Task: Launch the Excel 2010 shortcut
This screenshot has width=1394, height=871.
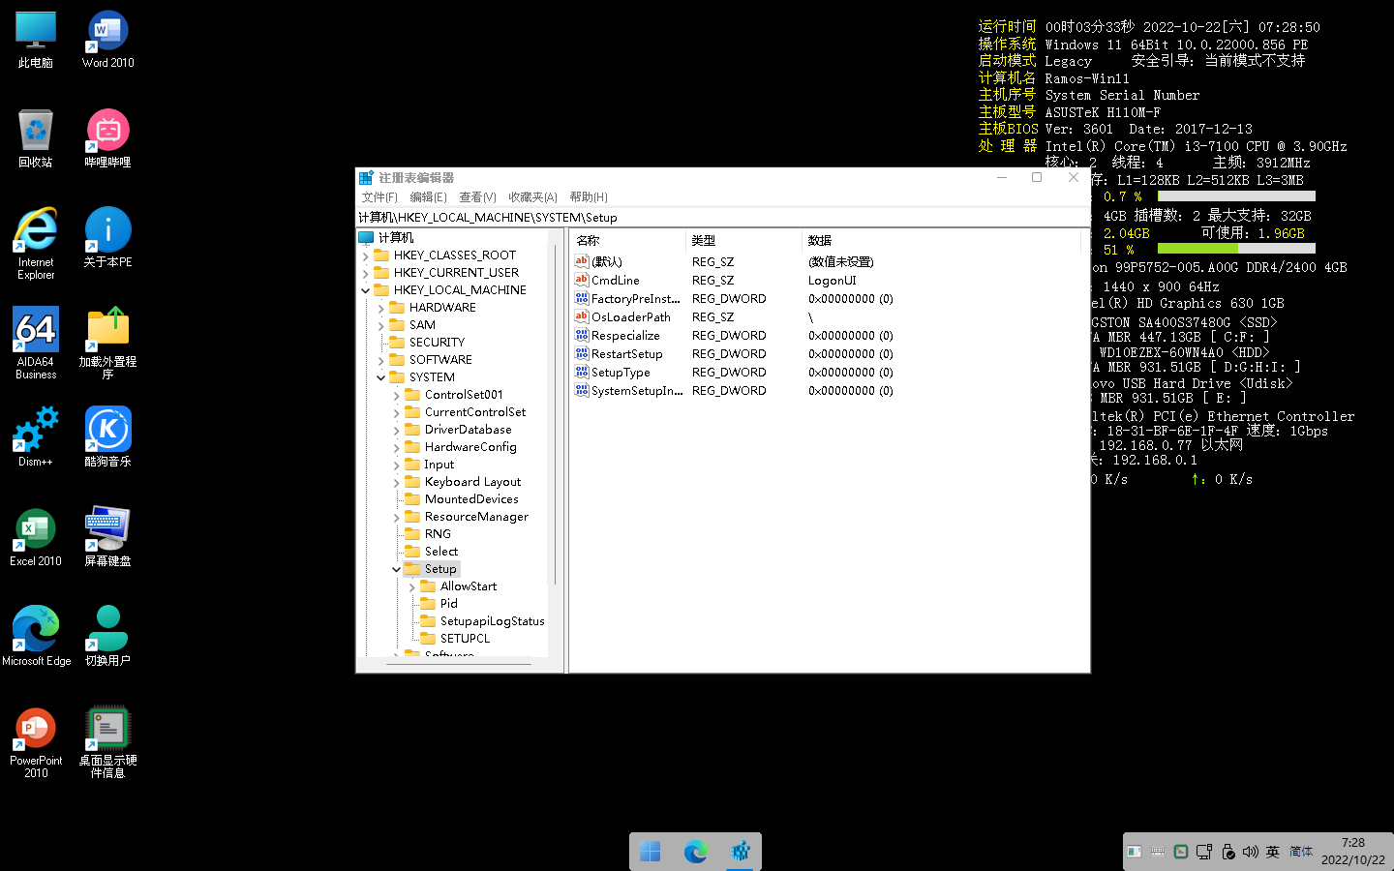Action: (x=36, y=537)
